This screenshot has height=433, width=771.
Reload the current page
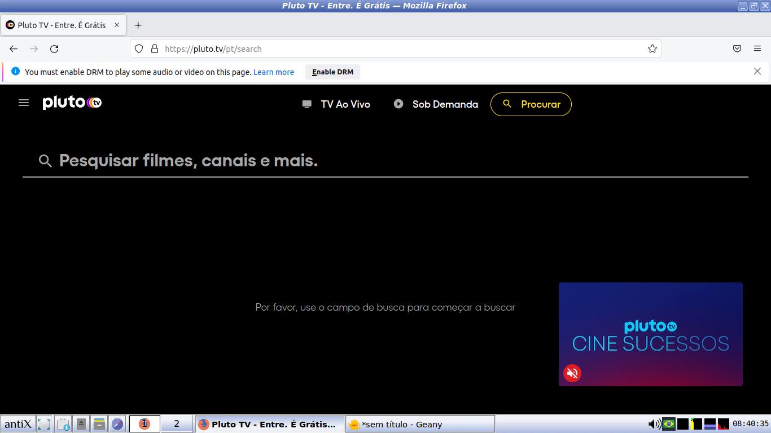point(54,49)
